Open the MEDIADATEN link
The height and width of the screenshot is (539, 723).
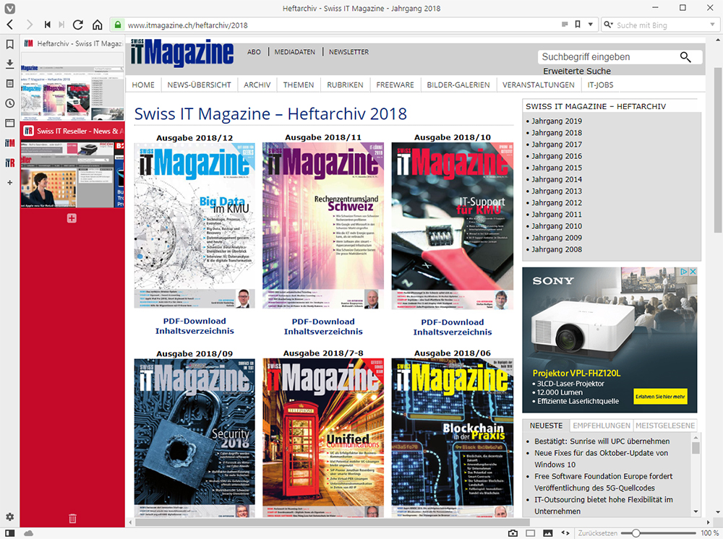coord(295,52)
